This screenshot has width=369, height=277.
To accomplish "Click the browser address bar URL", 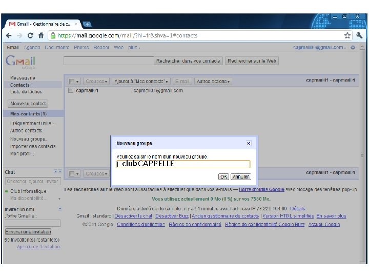I will [x=127, y=35].
